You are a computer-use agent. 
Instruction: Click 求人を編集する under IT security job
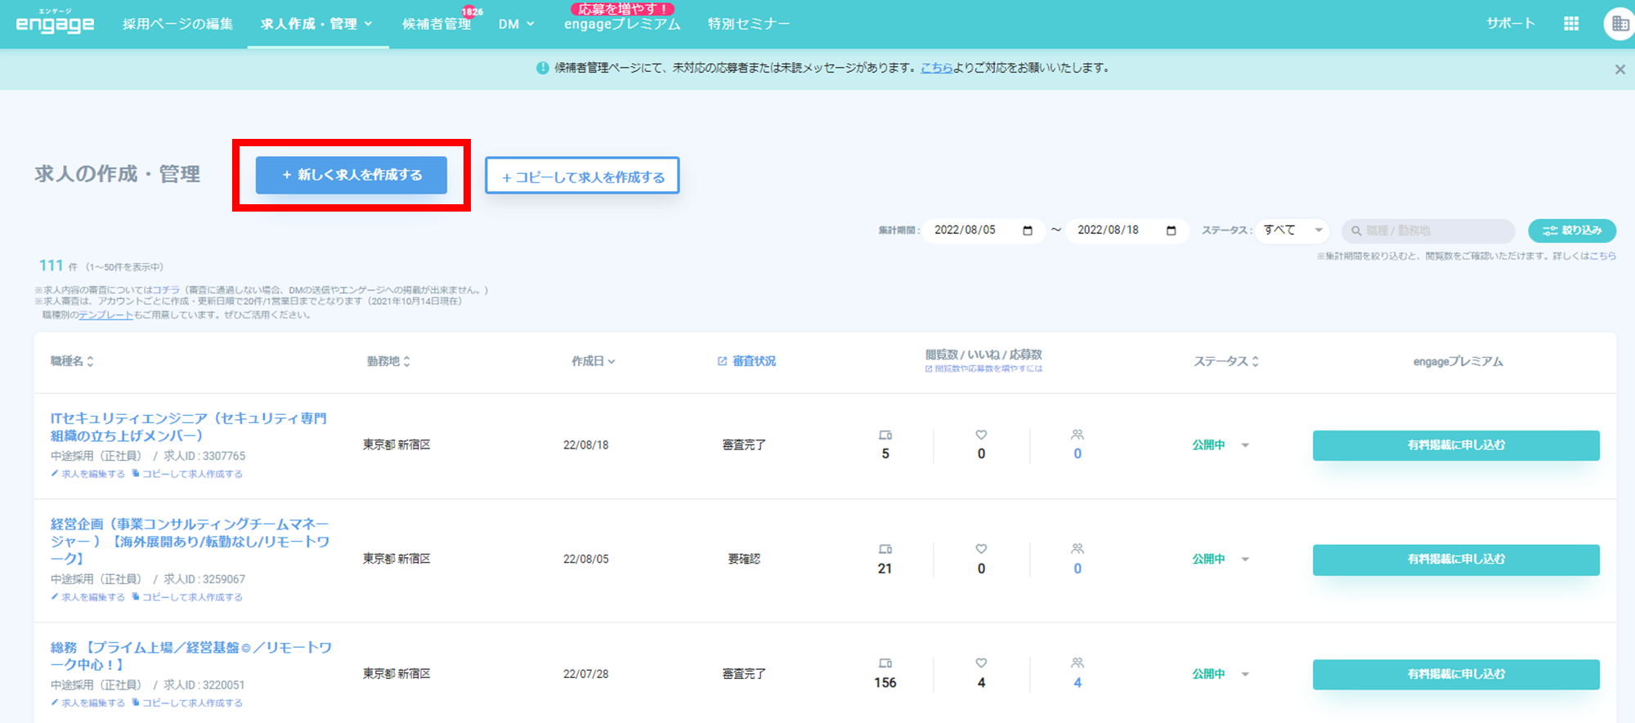(88, 474)
